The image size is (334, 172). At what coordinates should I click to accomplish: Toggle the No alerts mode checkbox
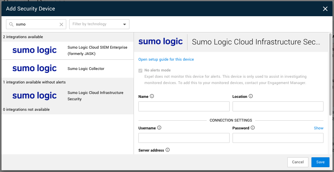tap(141, 71)
